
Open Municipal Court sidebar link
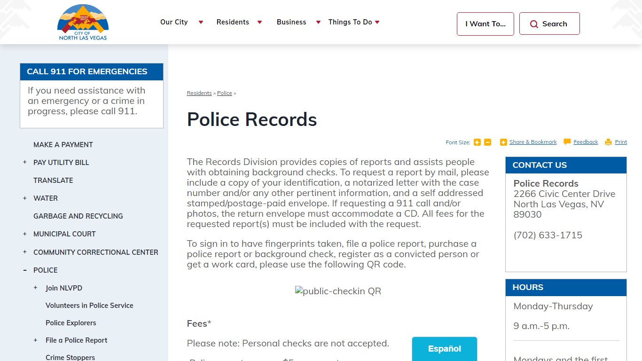(x=64, y=234)
